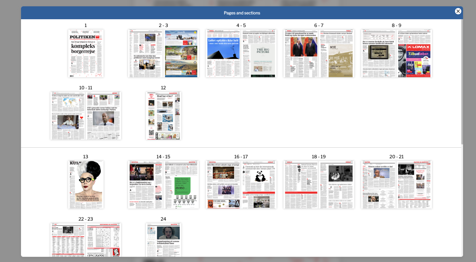Close the Pages and sections dialog

pos(458,11)
